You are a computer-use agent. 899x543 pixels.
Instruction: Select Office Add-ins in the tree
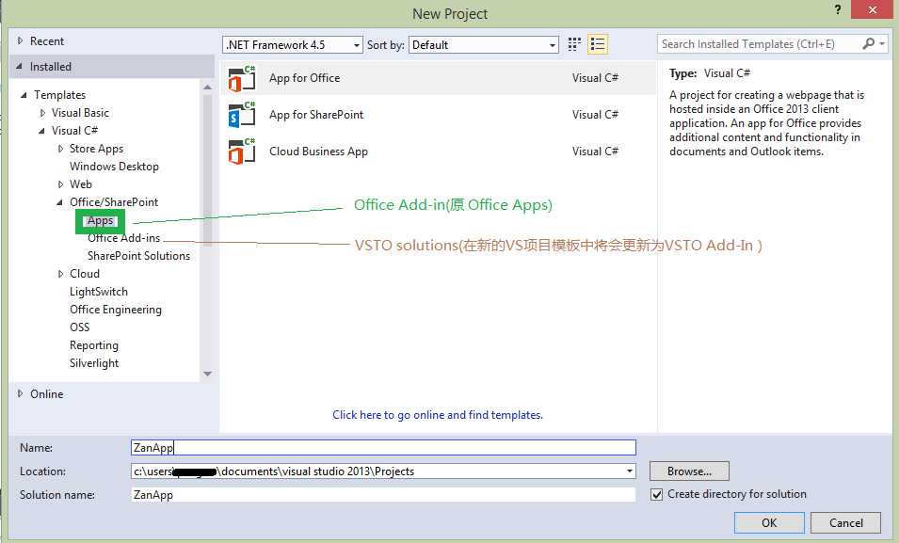click(124, 238)
